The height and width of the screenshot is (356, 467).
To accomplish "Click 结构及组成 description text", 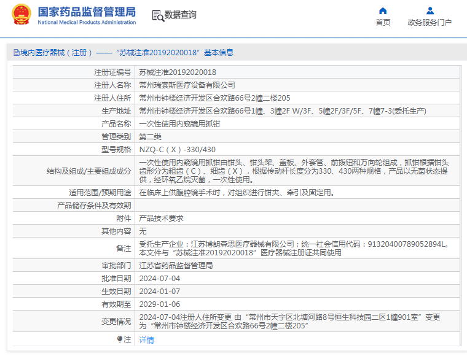I will (x=294, y=171).
